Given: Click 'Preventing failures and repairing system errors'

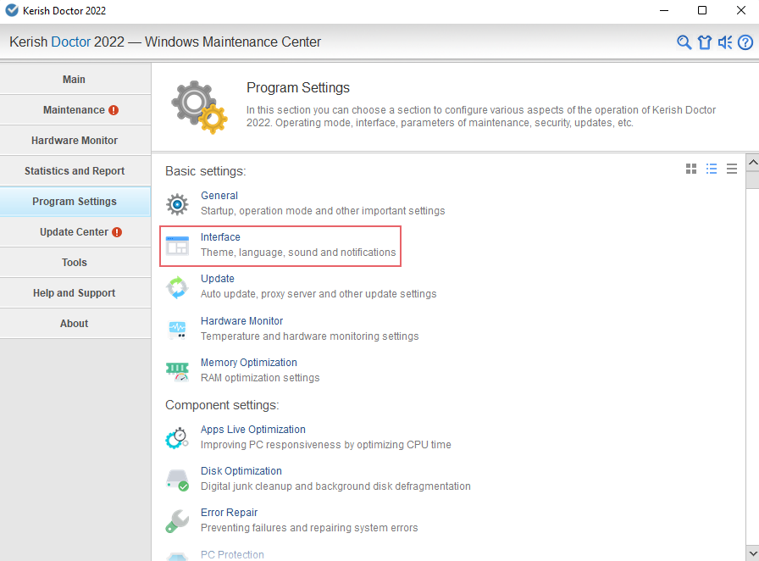Looking at the screenshot, I should 309,528.
